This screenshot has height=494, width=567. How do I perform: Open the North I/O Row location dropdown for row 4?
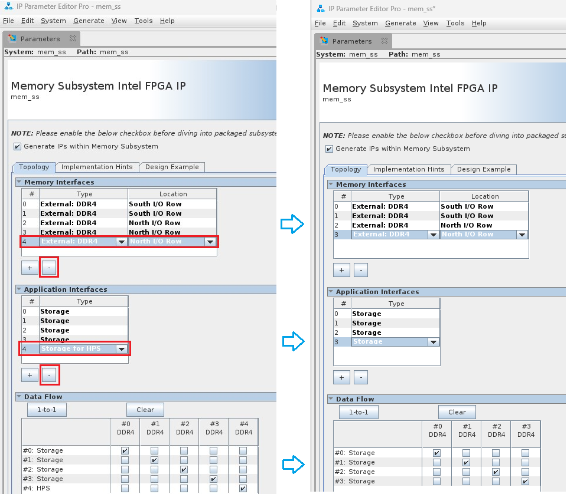point(210,242)
